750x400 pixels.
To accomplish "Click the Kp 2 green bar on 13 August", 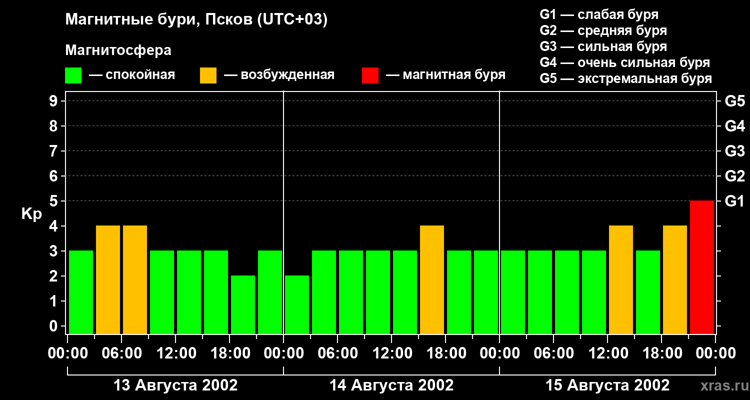I will coord(243,304).
